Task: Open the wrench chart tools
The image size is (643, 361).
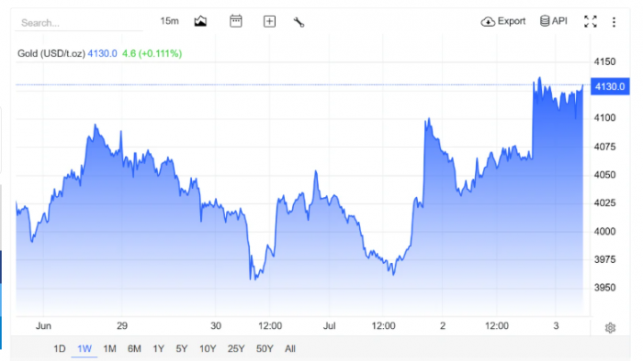Action: click(x=299, y=22)
